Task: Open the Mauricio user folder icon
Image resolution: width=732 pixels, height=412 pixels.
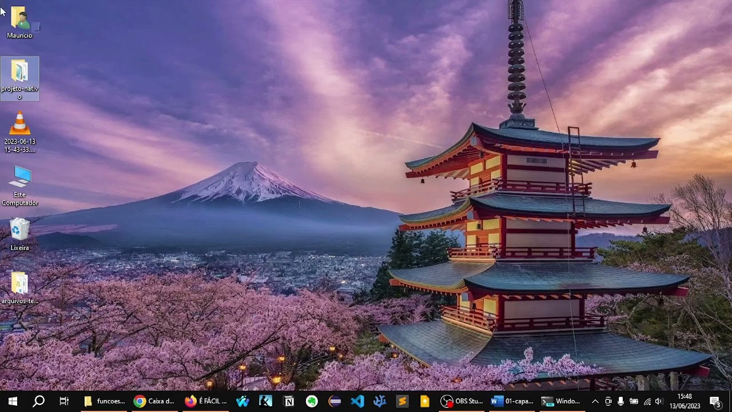Action: point(19,23)
